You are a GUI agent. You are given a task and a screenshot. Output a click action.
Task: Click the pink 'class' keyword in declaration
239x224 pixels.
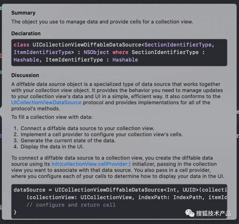pyautogui.click(x=21, y=45)
